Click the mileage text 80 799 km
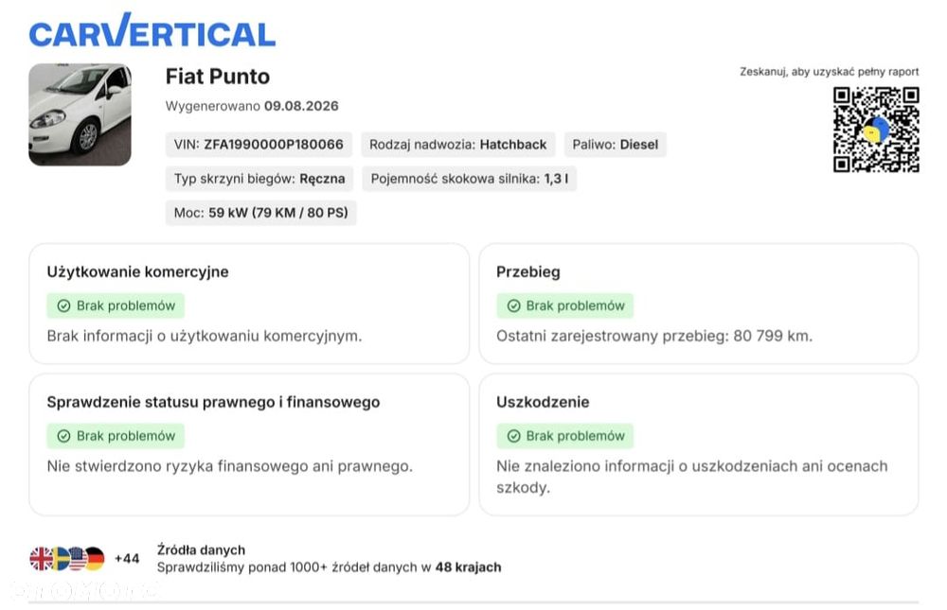The width and height of the screenshot is (947, 610). click(773, 336)
